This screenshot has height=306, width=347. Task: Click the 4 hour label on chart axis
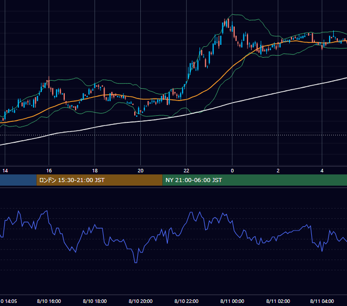pos(322,171)
